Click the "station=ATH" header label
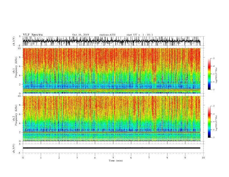 tap(107, 35)
